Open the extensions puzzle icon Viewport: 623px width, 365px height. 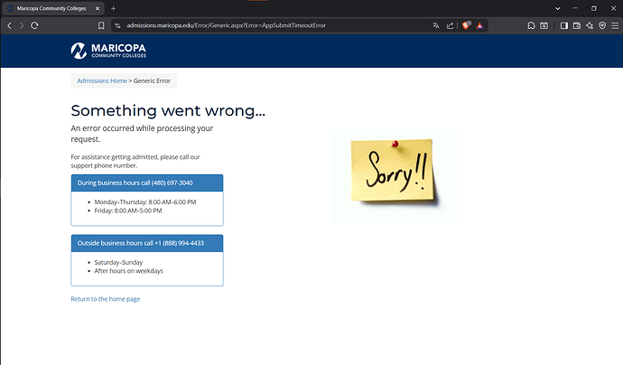531,25
